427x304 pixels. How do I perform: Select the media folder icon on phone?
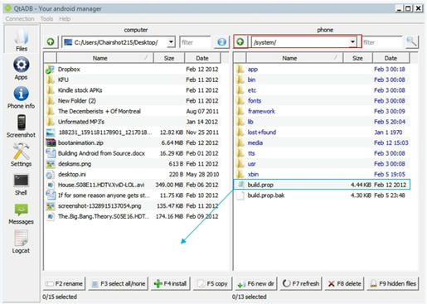240,142
